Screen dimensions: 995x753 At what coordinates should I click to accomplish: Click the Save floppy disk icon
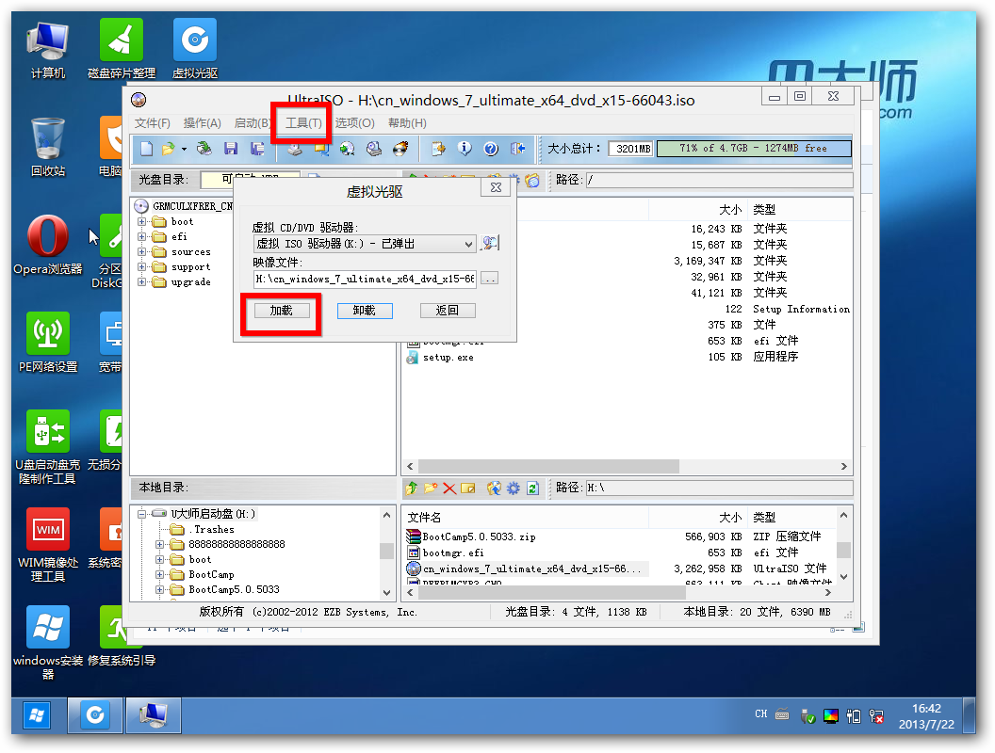click(230, 149)
